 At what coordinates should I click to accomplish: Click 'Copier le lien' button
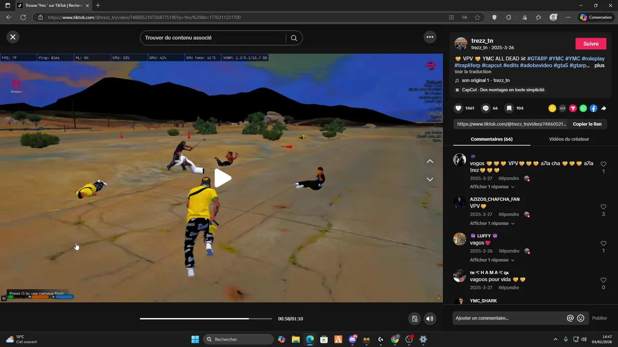pyautogui.click(x=587, y=124)
